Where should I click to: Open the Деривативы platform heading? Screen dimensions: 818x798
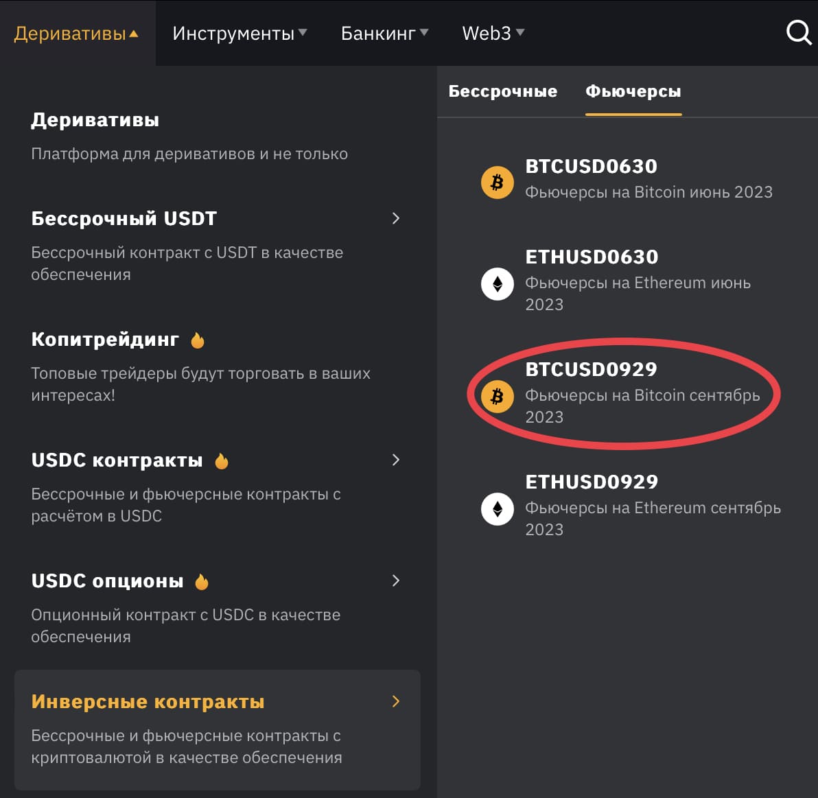tap(95, 120)
